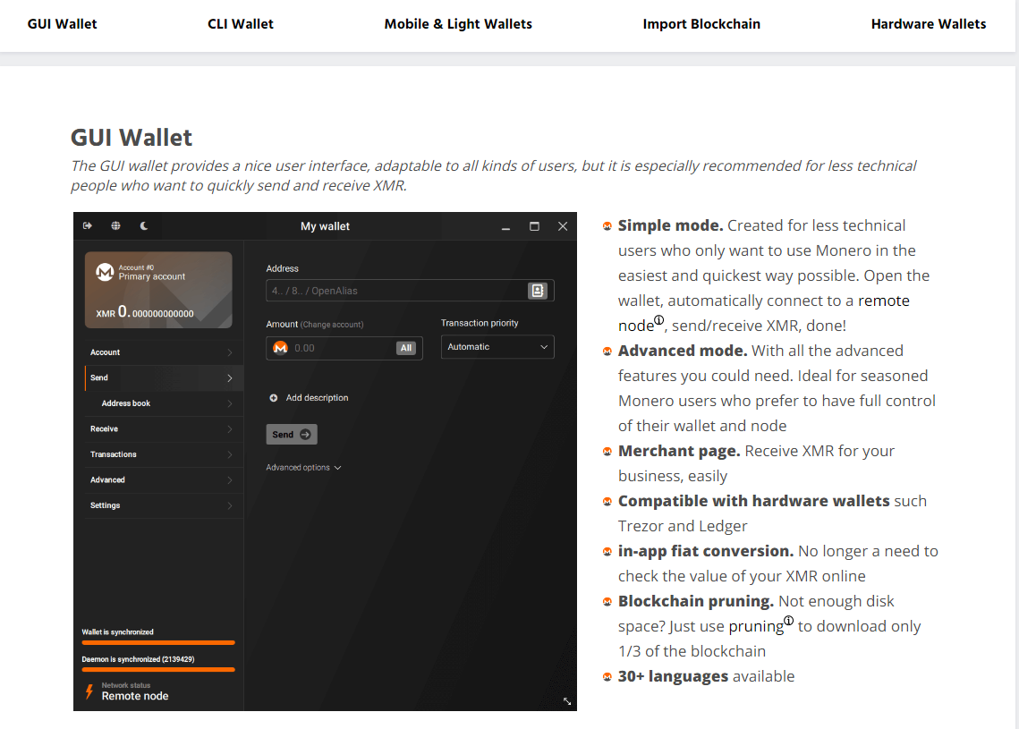Screen dimensions: 1019x729
Task: Click the All amount button
Action: 406,348
